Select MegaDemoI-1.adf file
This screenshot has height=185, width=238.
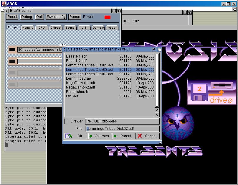[x=110, y=83]
